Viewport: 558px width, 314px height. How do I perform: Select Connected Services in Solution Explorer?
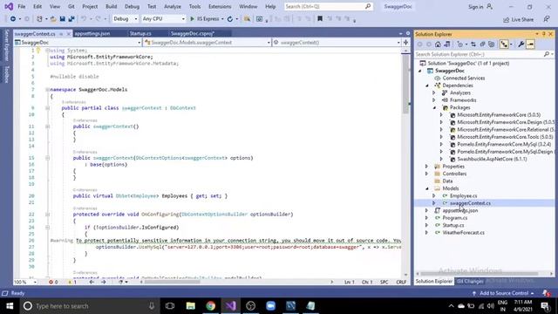click(x=463, y=78)
